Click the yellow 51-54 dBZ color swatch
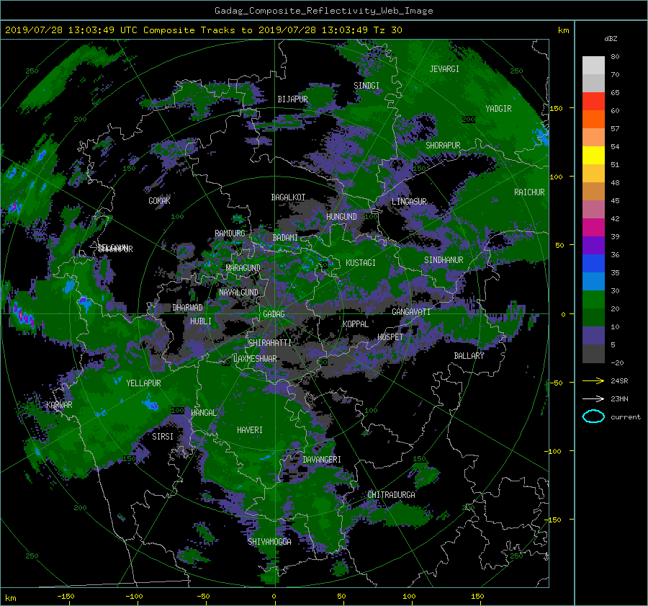This screenshot has height=606, width=648. click(593, 156)
